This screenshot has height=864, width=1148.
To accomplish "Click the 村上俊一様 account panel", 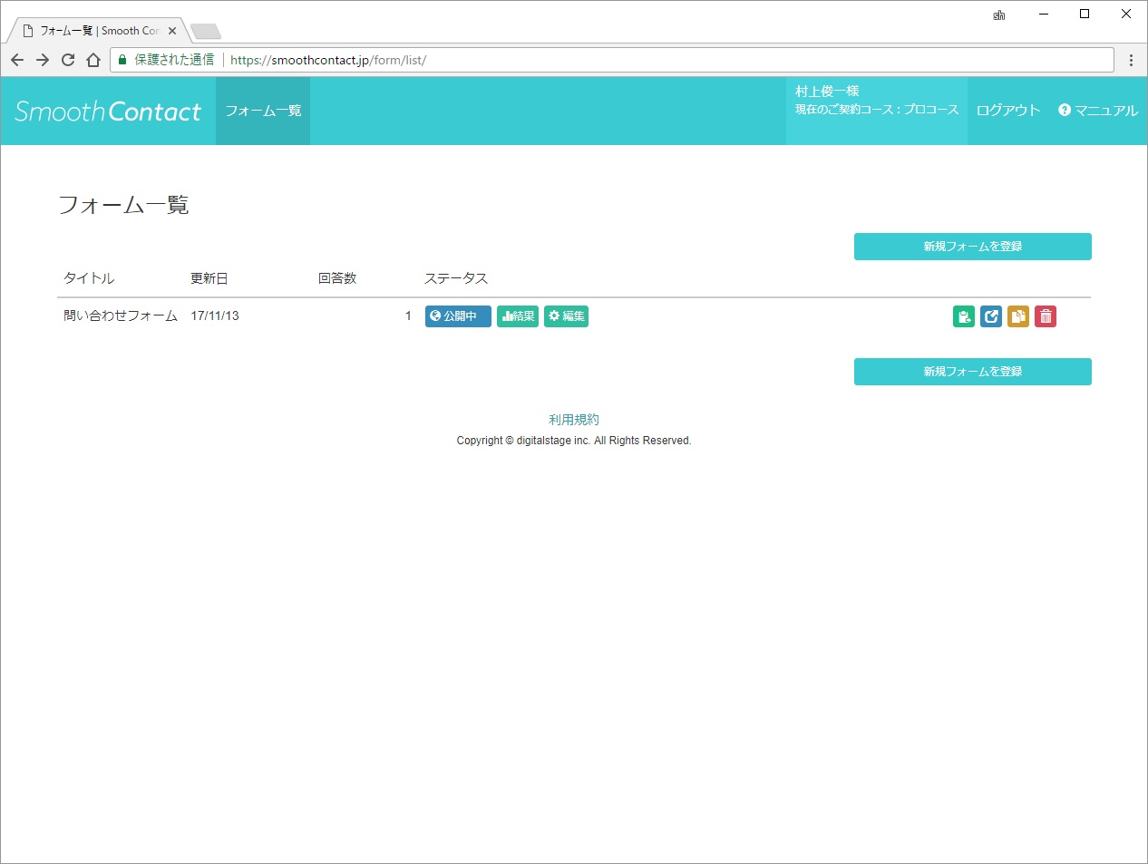I will (877, 111).
